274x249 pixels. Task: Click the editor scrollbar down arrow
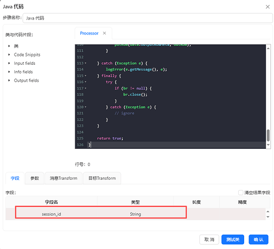[x=268, y=145]
